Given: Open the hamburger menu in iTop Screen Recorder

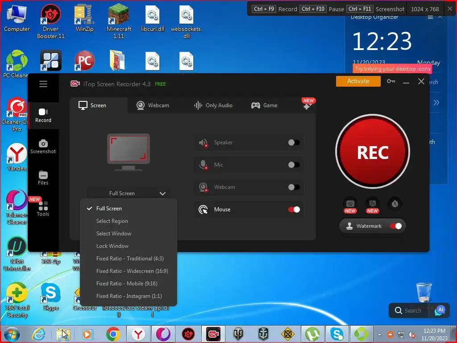Looking at the screenshot, I should (43, 84).
